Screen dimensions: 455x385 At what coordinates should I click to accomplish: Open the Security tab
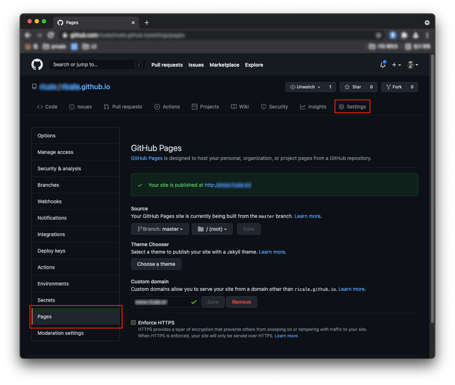coord(274,107)
